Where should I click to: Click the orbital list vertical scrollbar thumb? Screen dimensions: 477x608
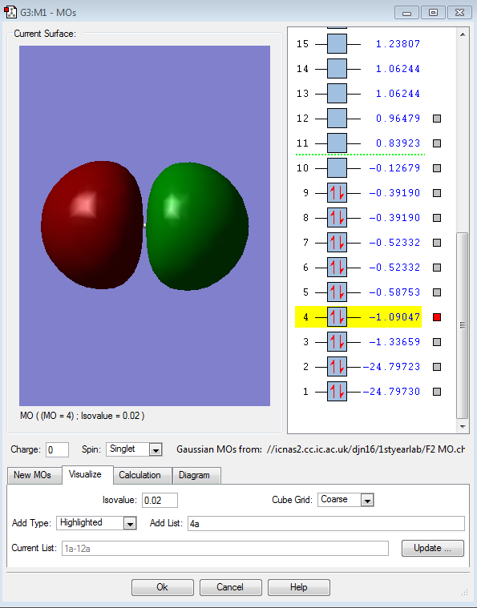tap(463, 325)
